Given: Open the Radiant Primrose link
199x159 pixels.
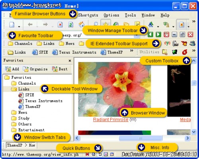Looking at the screenshot, I should click(111, 119).
